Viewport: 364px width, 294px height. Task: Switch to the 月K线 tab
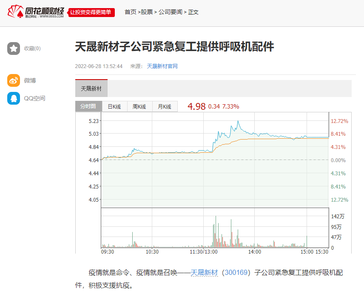[165, 107]
